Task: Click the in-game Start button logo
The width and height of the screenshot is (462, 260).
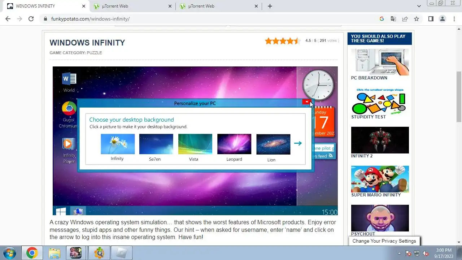Action: 61,211
